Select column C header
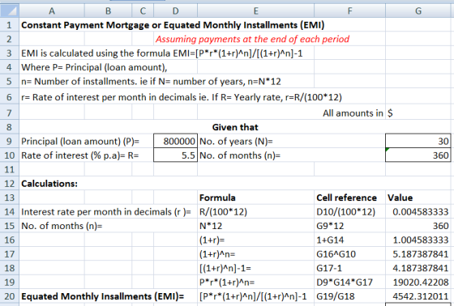The image size is (454, 306). [x=143, y=11]
